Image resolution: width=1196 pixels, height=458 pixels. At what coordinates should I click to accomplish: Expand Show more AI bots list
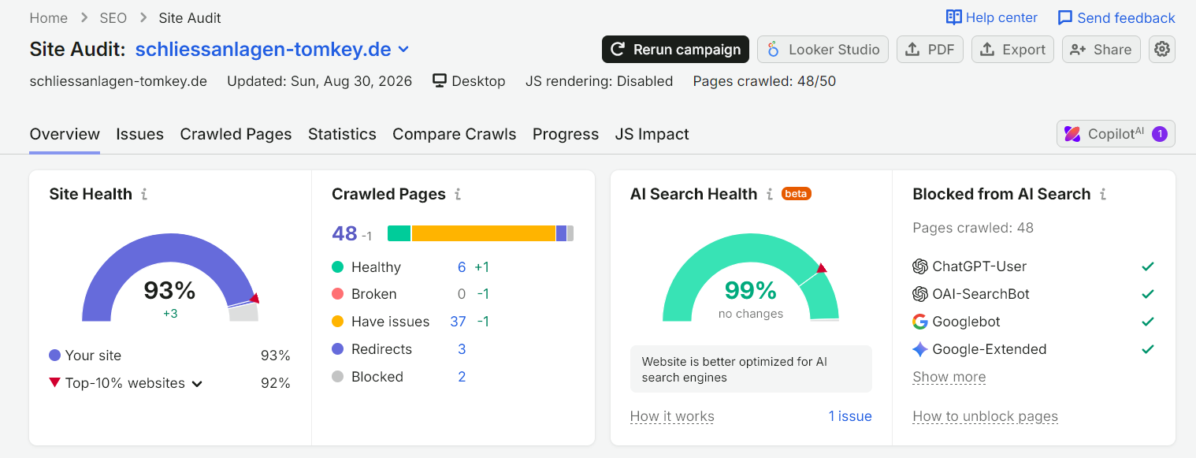[x=949, y=377]
